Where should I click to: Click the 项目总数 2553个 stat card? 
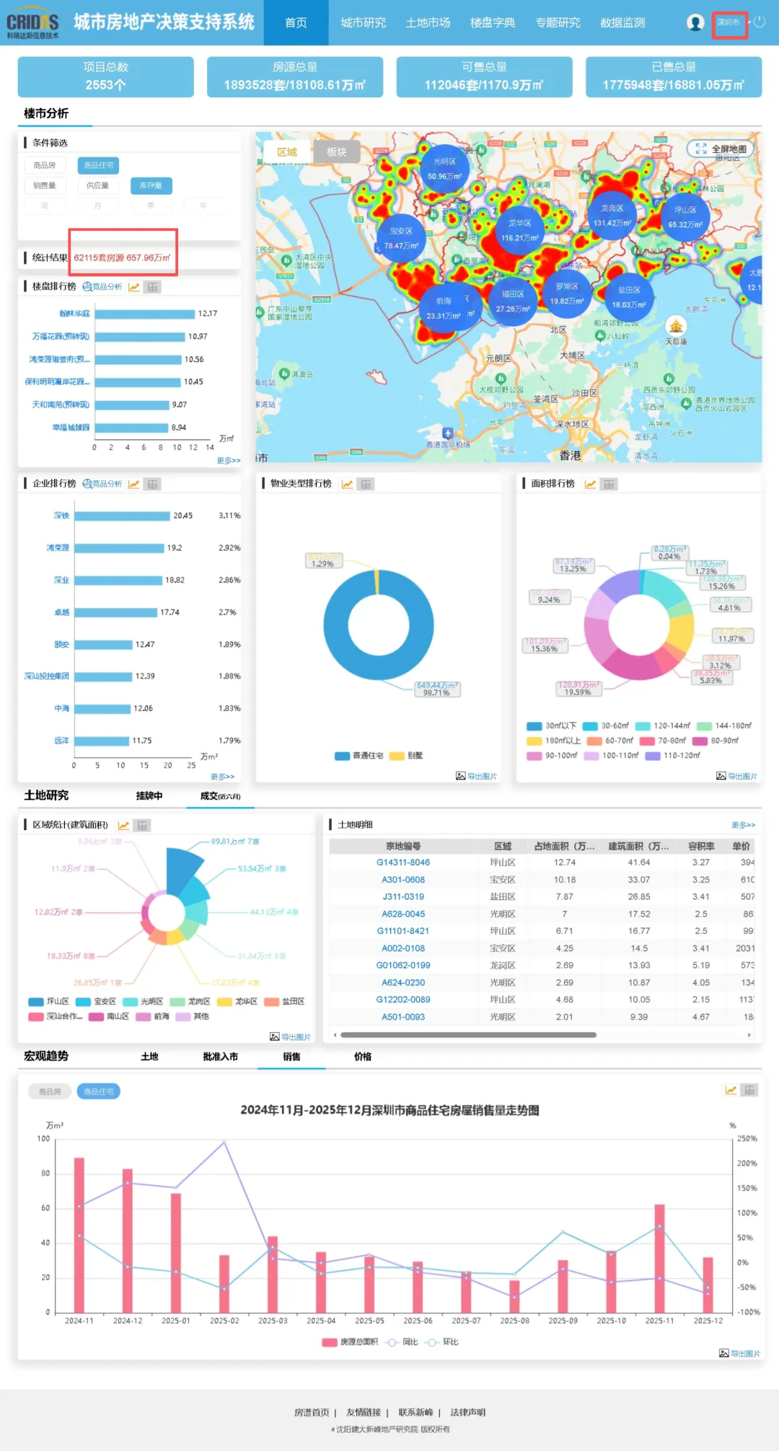[x=106, y=76]
